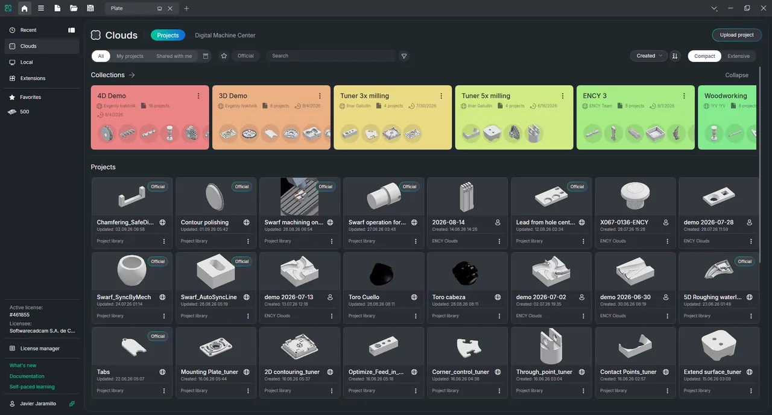
Task: Filter to My projects
Action: [130, 56]
